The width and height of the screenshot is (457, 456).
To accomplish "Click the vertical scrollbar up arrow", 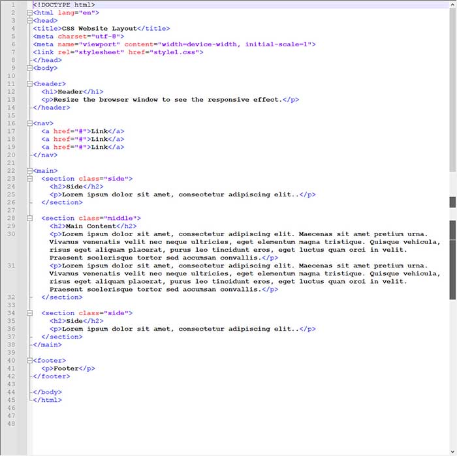I will [452, 5].
